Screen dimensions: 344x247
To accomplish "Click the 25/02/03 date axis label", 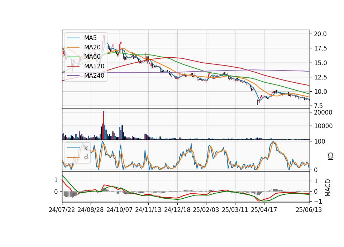I will (x=206, y=210).
